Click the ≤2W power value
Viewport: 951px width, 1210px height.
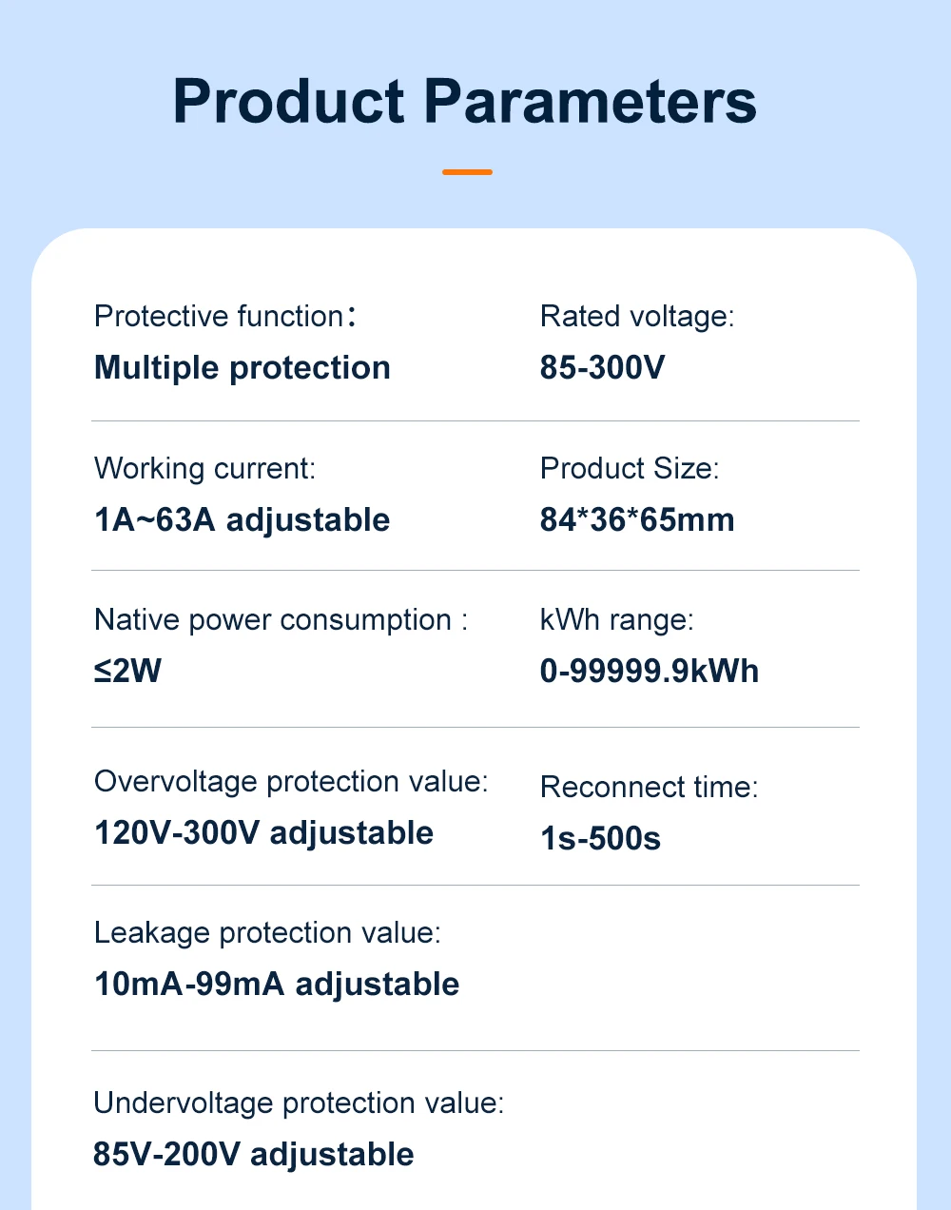[x=127, y=672]
